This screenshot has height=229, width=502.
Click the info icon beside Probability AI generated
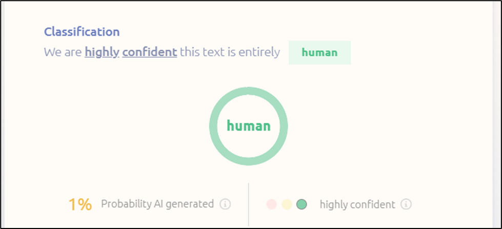click(x=225, y=204)
